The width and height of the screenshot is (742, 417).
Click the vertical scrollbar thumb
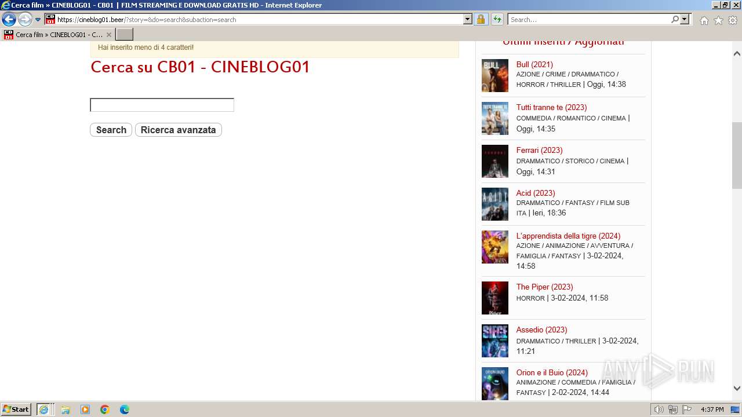[x=737, y=155]
